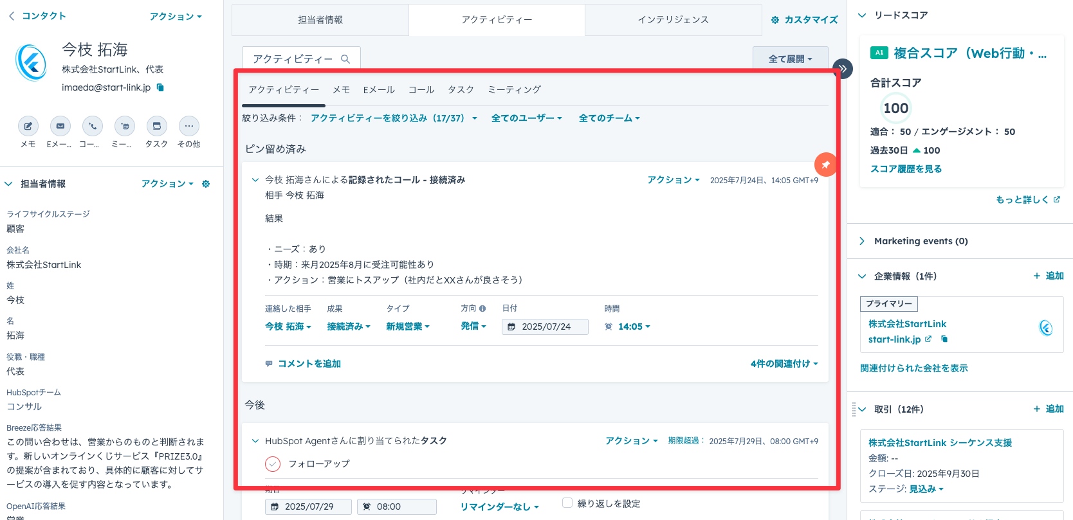The width and height of the screenshot is (1073, 520).
Task: Switch to the インテリジェンス tab
Action: click(x=673, y=20)
